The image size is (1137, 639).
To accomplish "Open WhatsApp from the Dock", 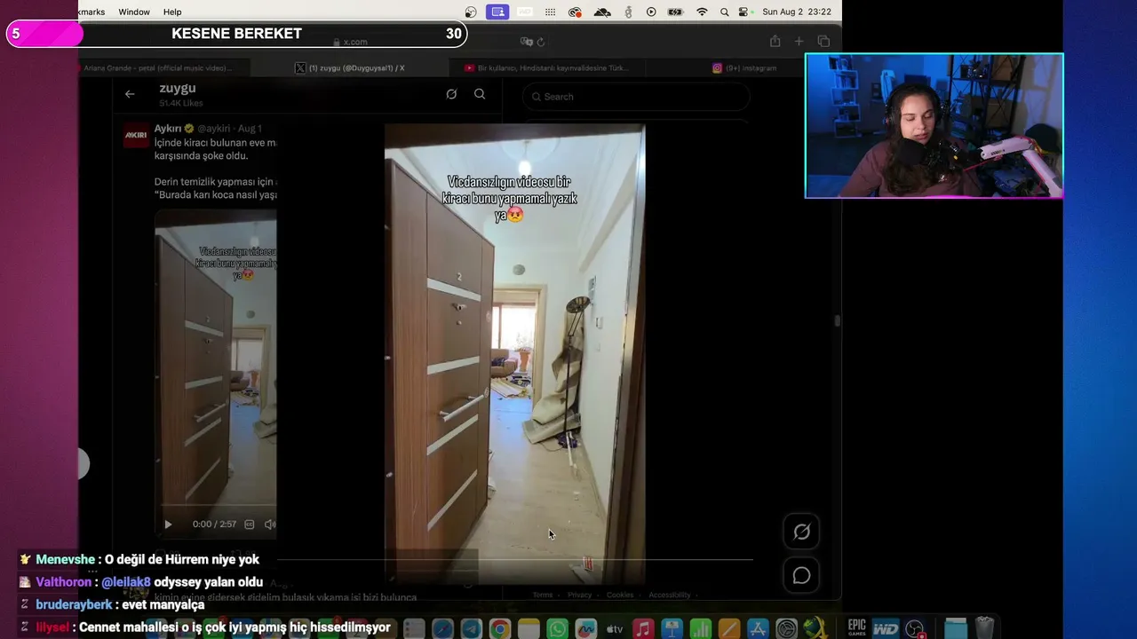I will (557, 629).
